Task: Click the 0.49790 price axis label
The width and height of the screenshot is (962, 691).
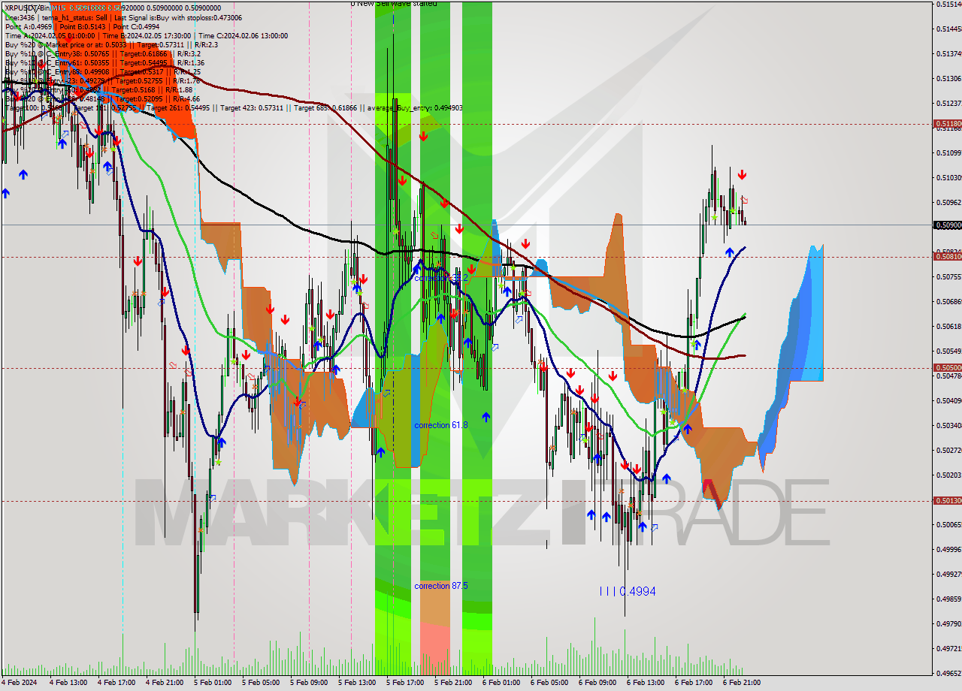Action: 948,623
